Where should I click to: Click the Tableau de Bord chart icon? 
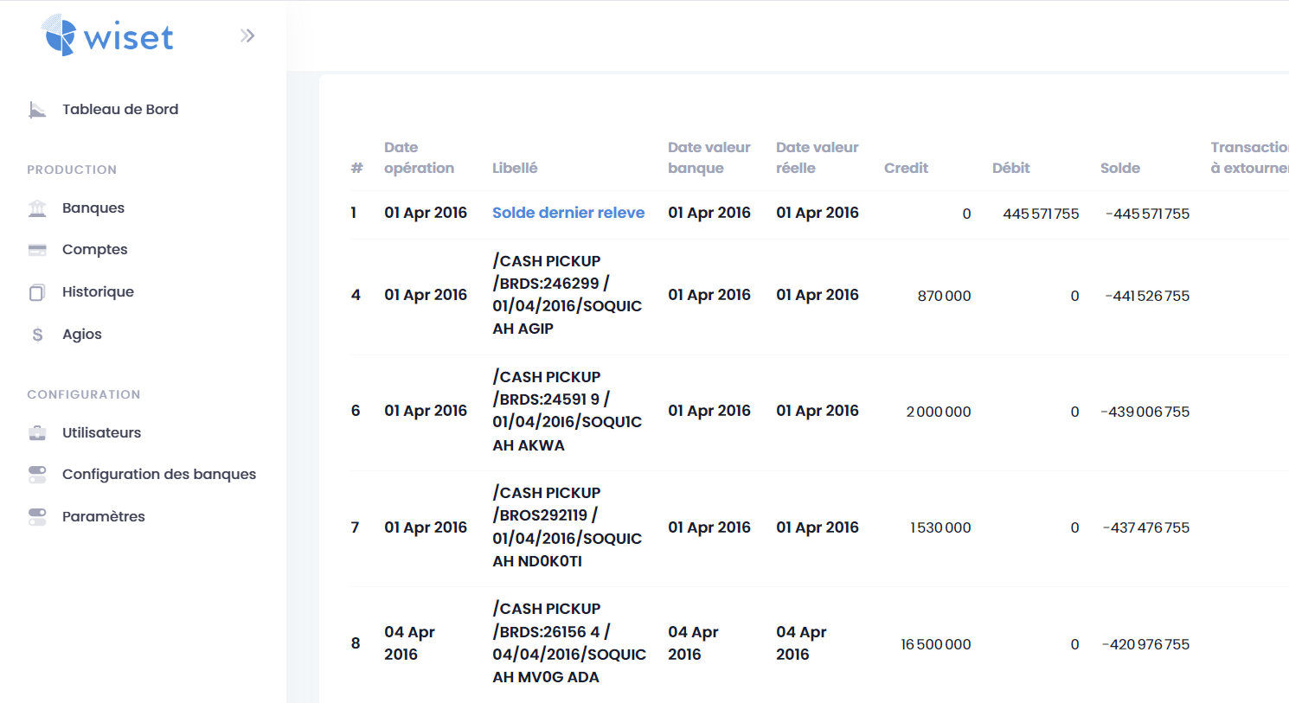tap(37, 110)
